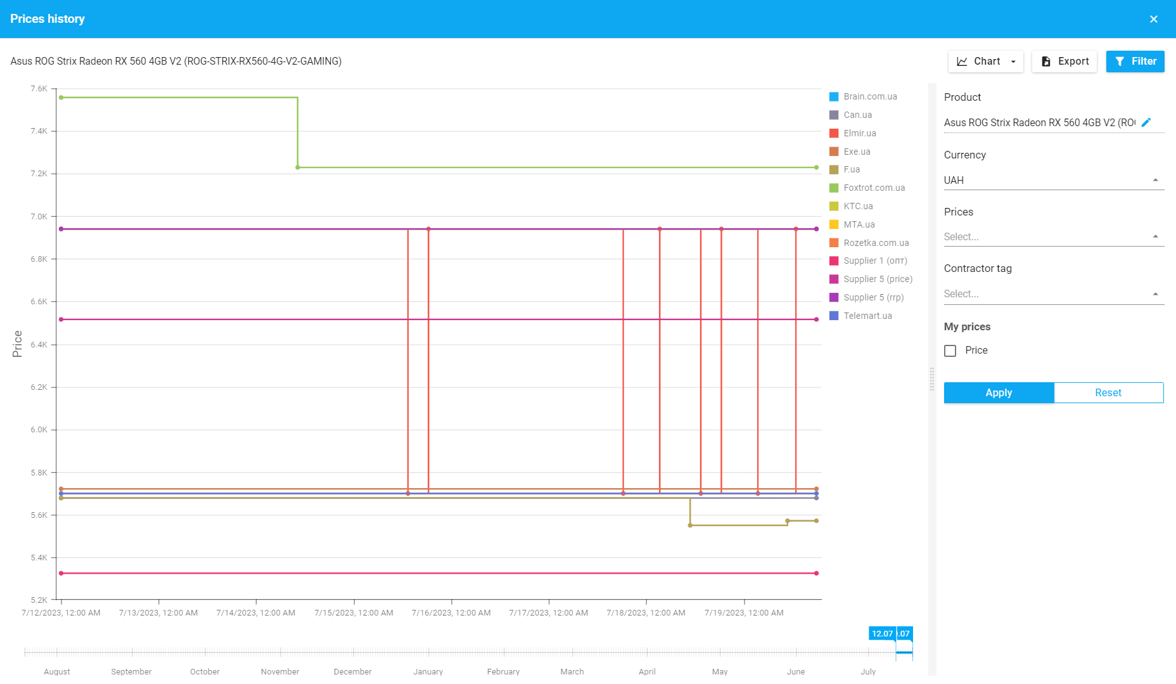This screenshot has width=1176, height=684.
Task: Click the Reset button
Action: (1108, 393)
